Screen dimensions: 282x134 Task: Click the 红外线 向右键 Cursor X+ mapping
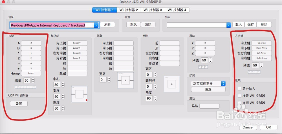pos(77,58)
